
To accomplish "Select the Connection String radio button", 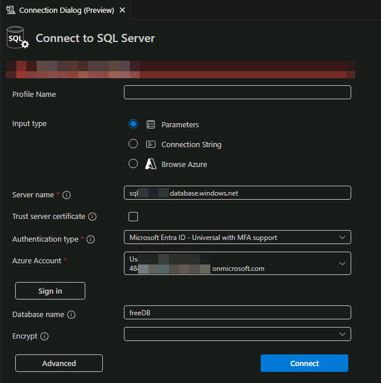I will click(x=133, y=144).
